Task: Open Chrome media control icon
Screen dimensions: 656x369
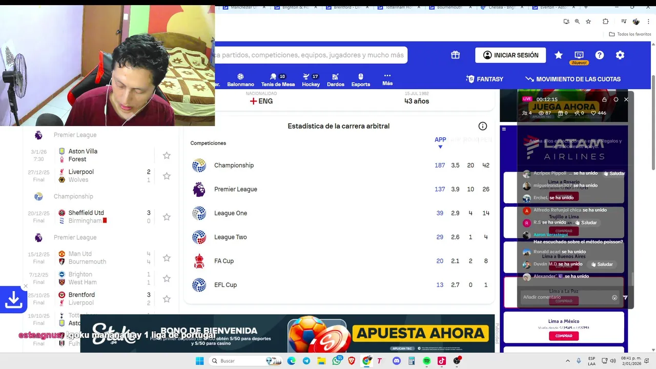Action: tap(624, 22)
